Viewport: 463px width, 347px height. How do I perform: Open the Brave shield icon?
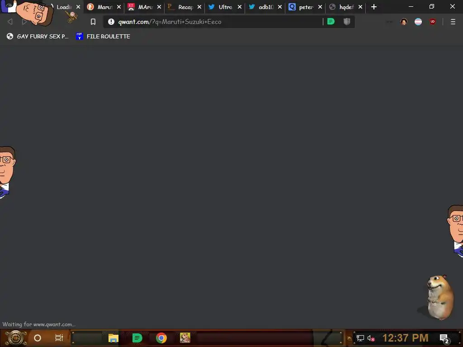click(347, 22)
